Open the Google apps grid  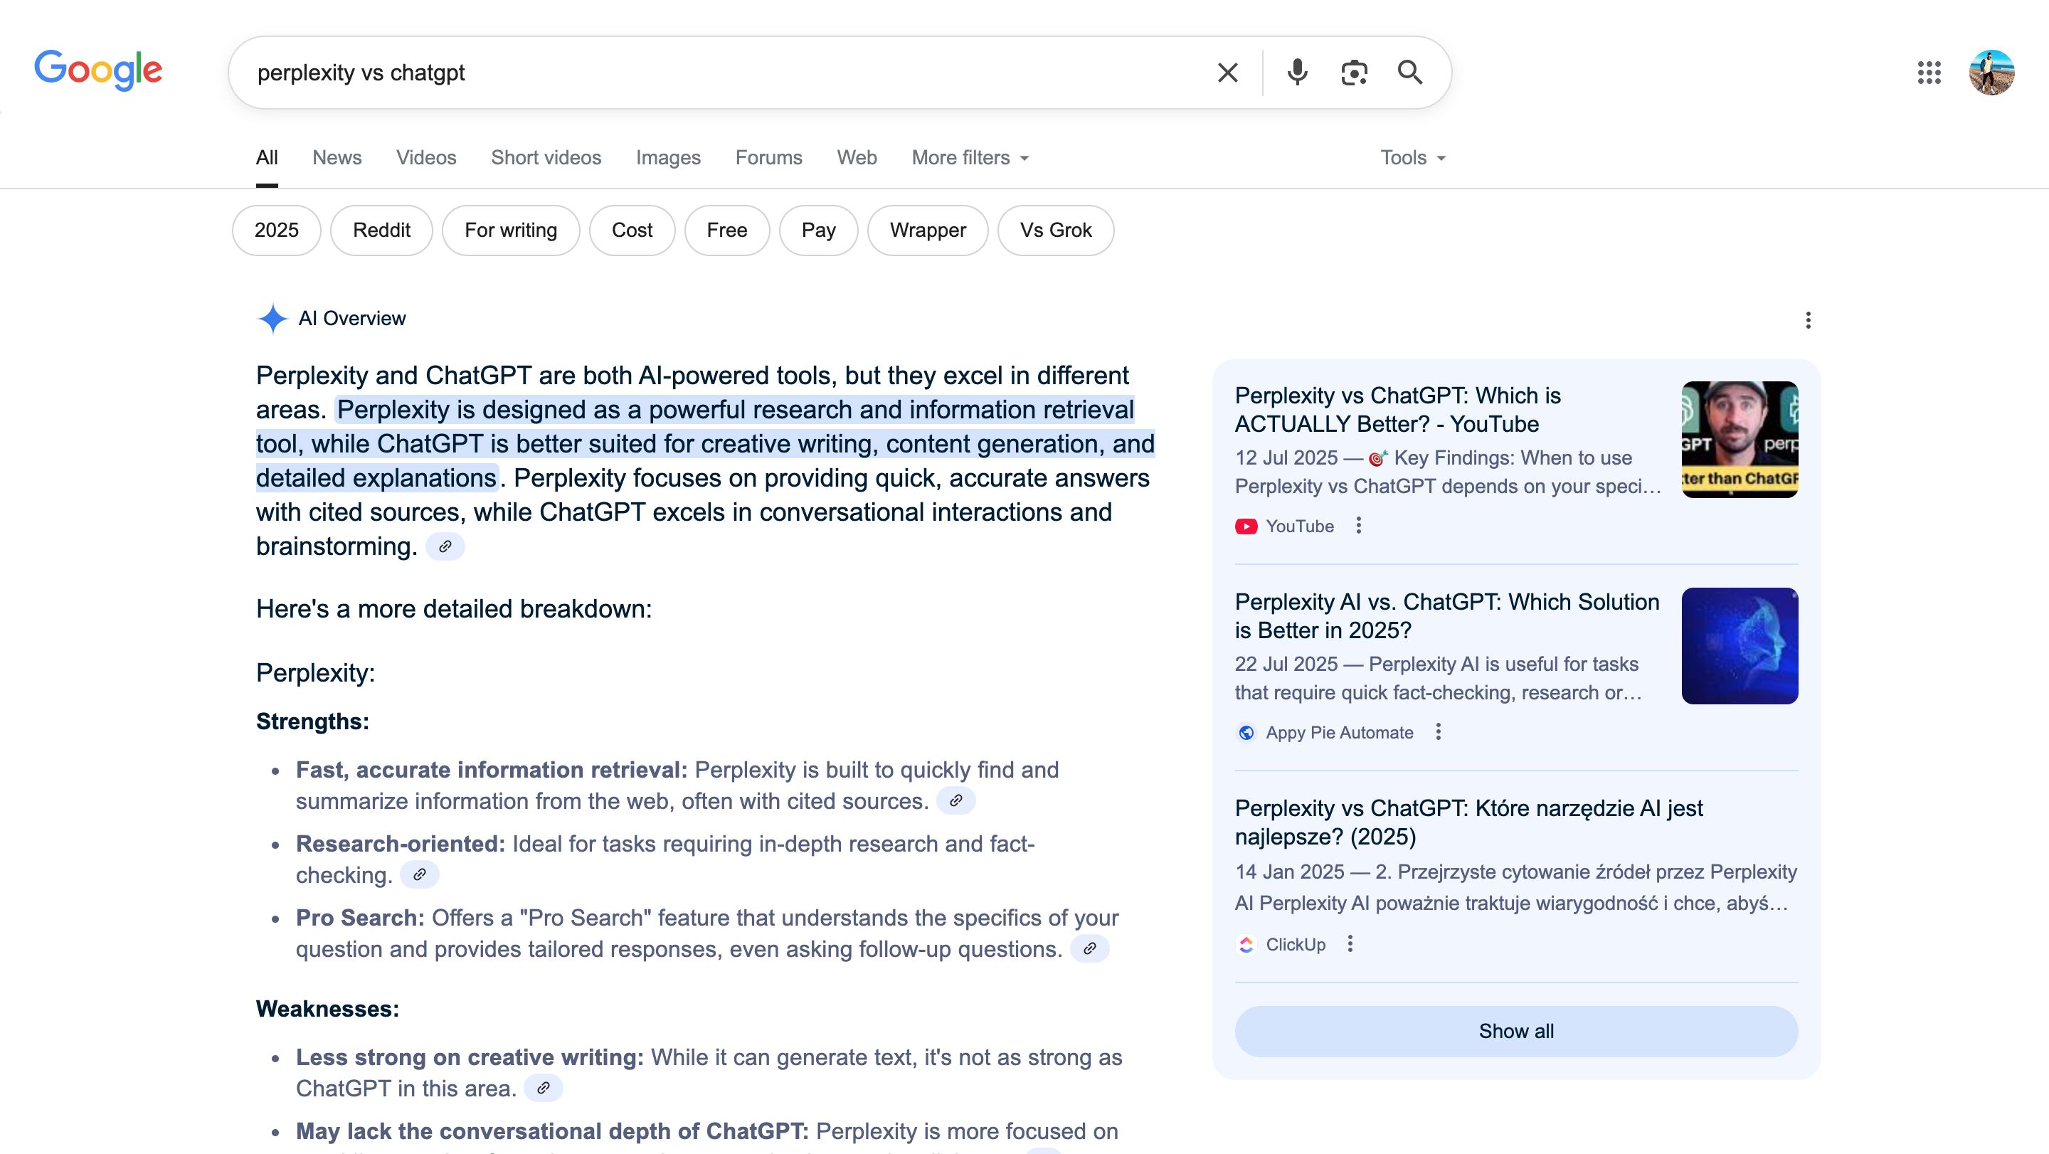(x=1929, y=73)
